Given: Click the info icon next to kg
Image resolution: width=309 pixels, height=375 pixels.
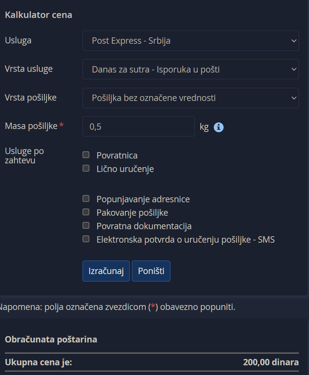Looking at the screenshot, I should (219, 127).
